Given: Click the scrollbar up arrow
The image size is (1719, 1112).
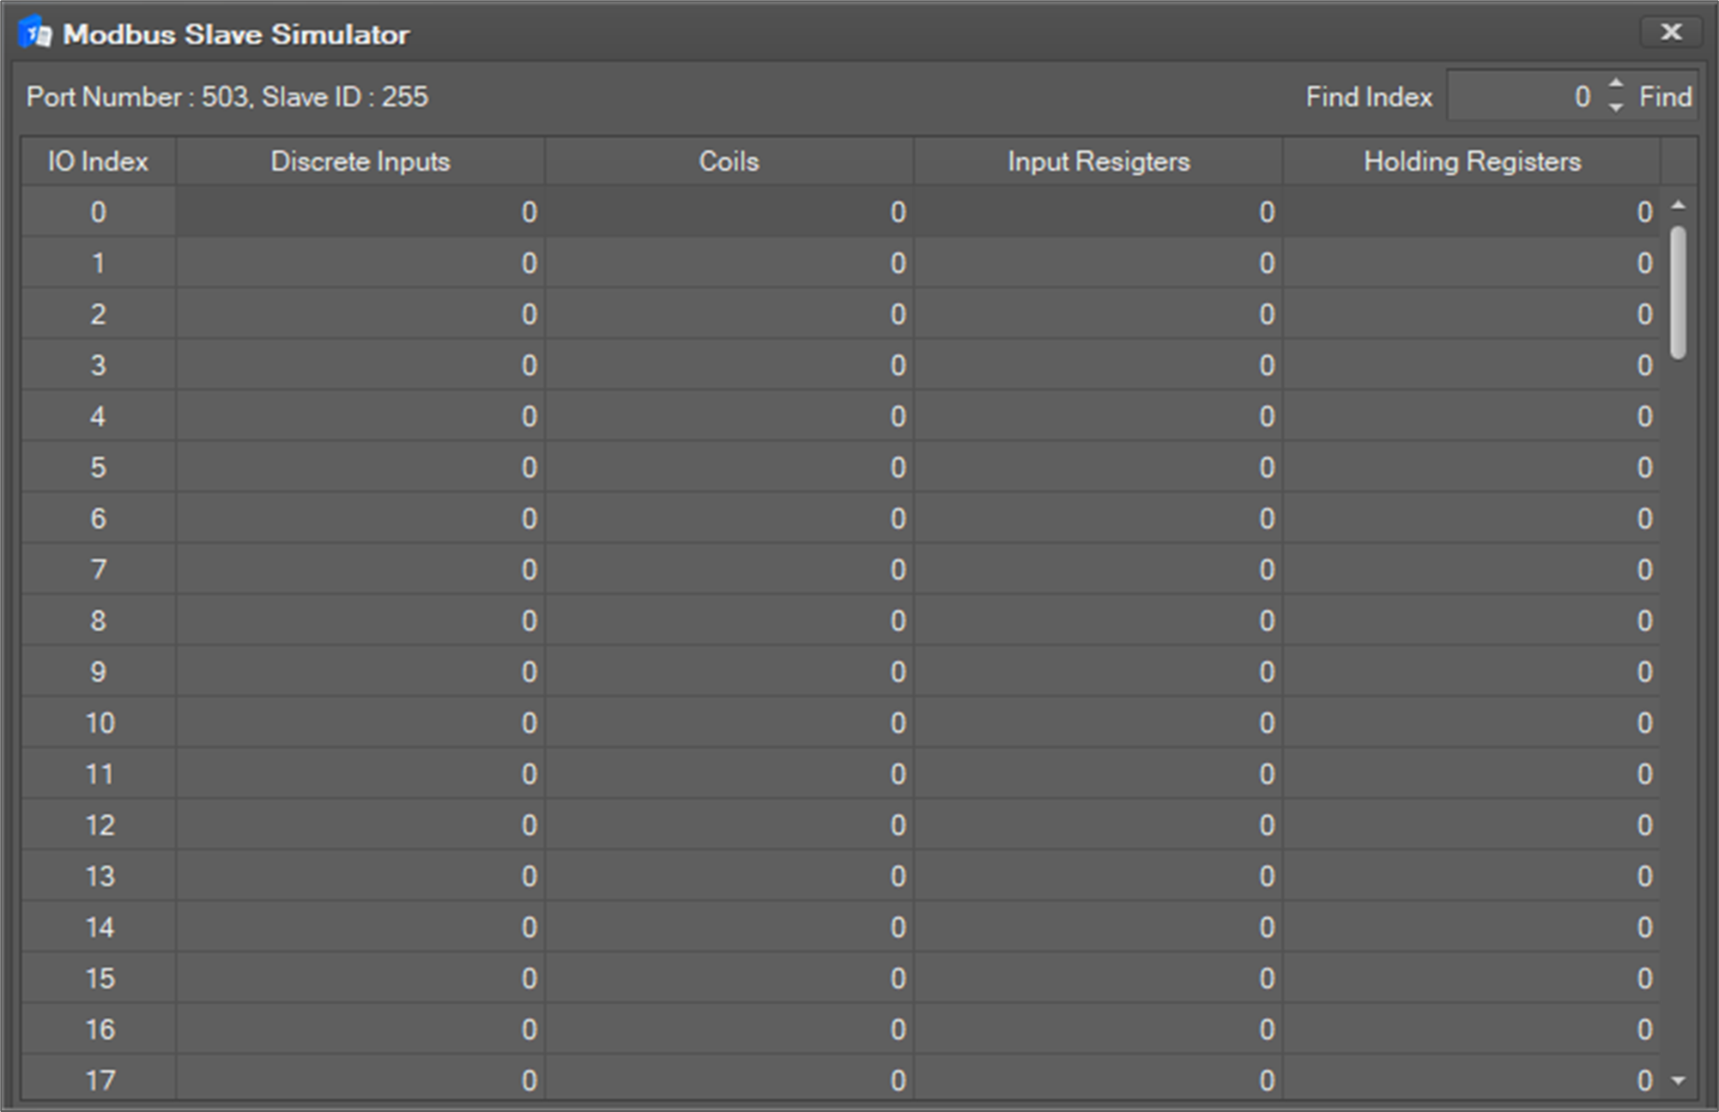Looking at the screenshot, I should click(x=1679, y=206).
